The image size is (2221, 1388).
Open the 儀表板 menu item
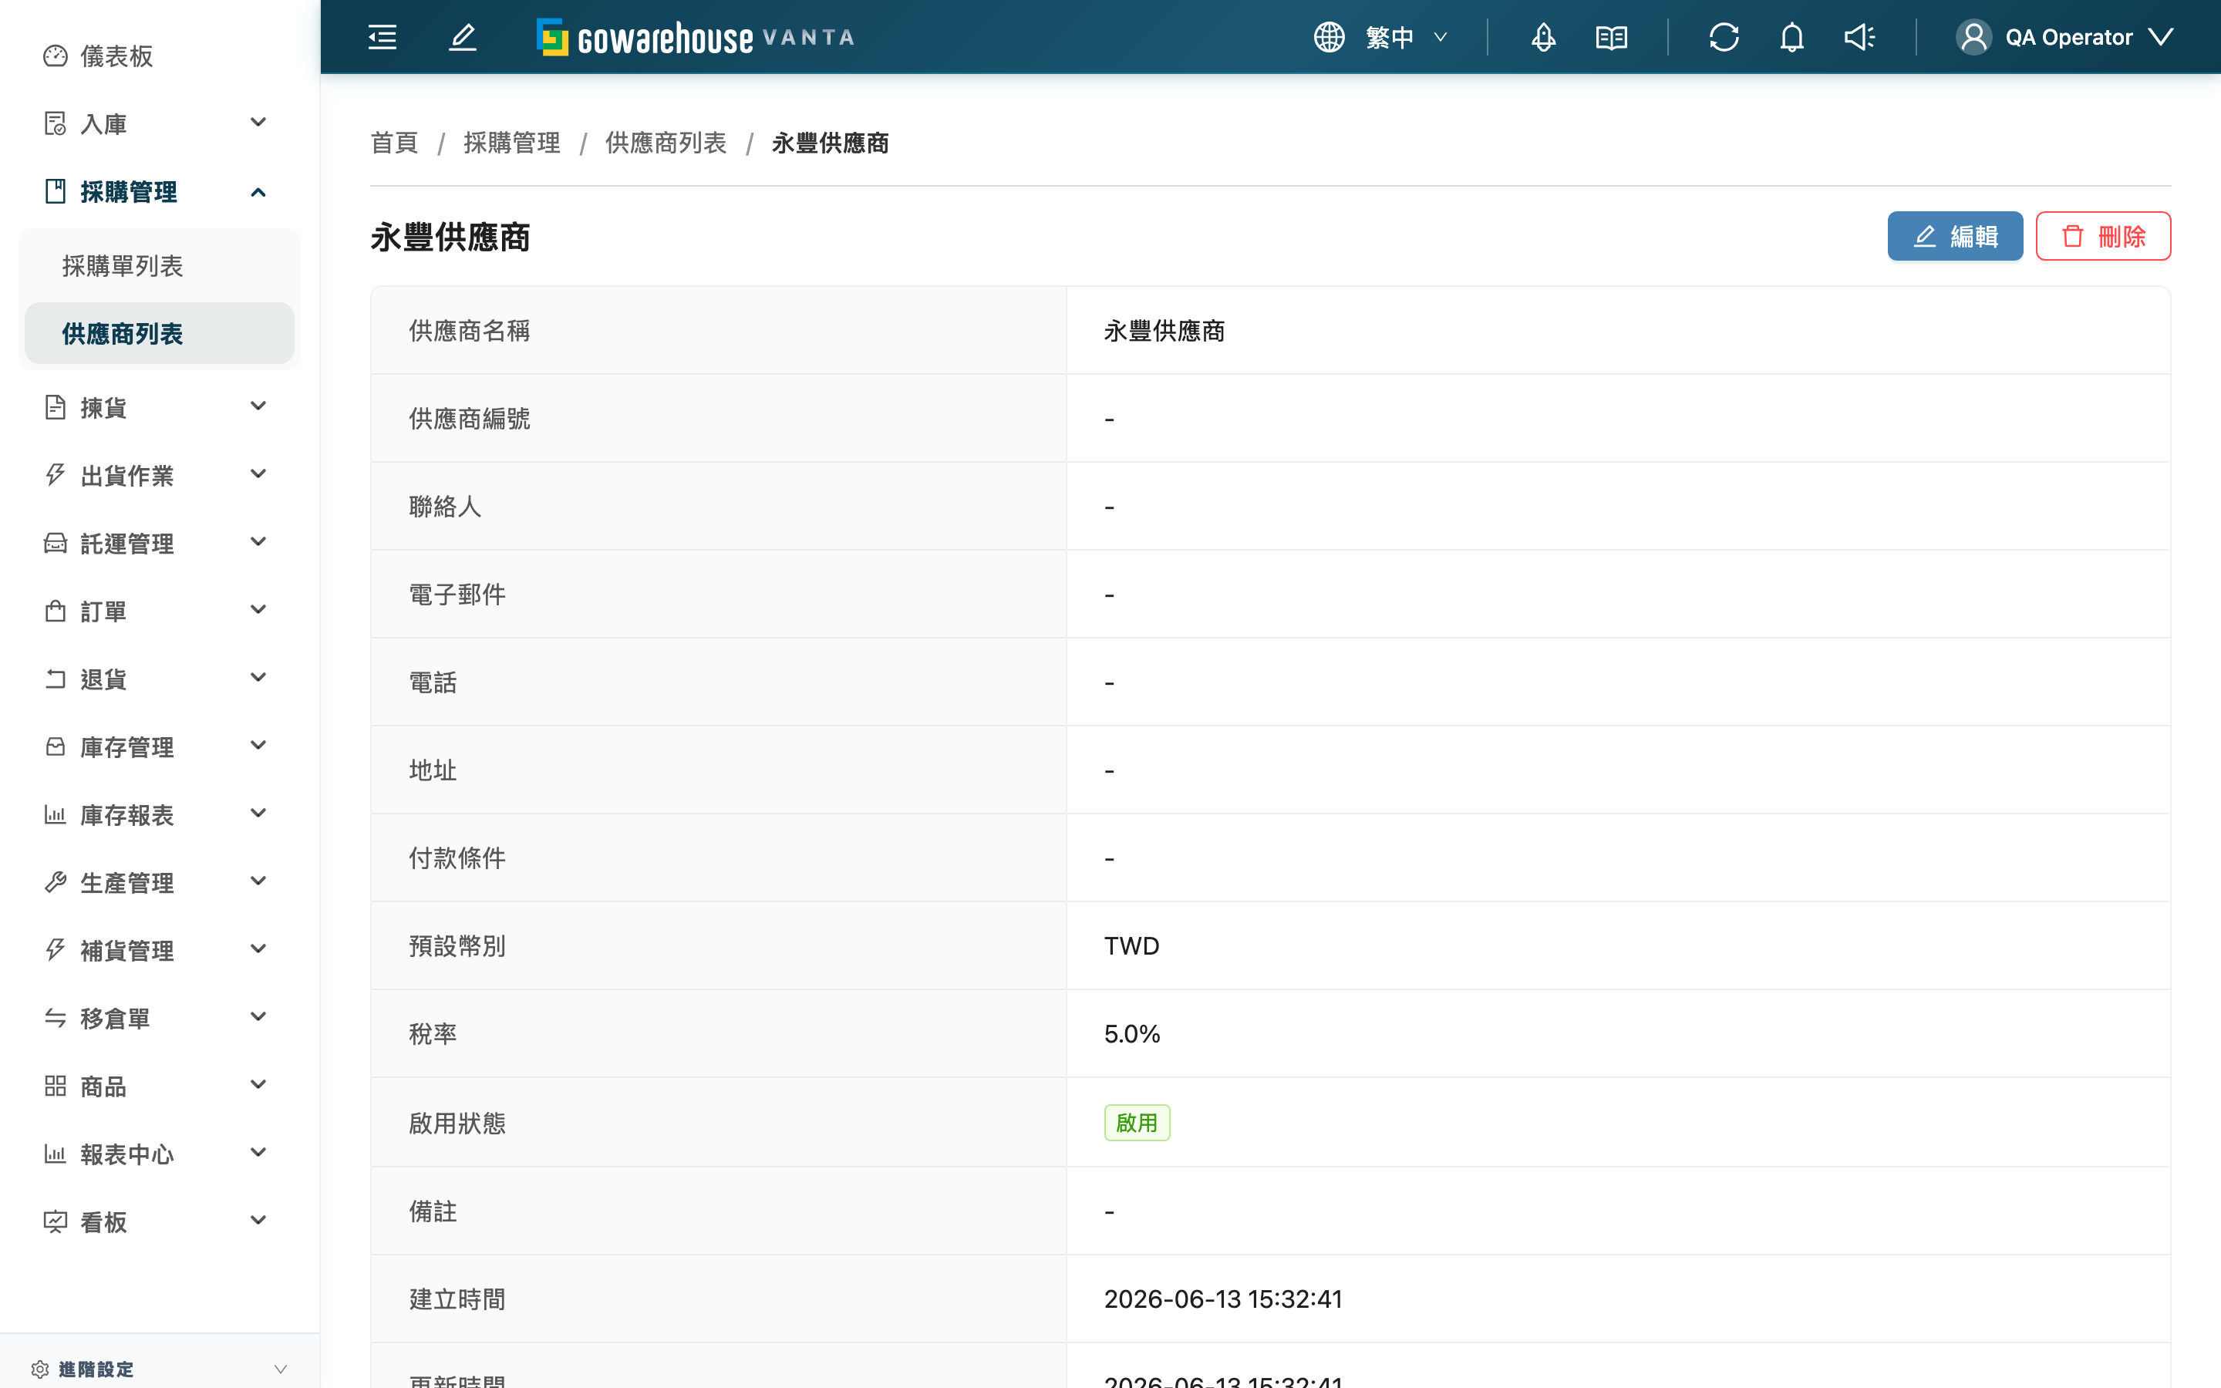160,56
